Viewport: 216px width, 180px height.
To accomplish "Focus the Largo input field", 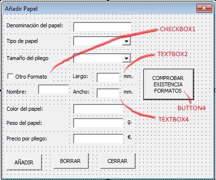I will point(108,78).
